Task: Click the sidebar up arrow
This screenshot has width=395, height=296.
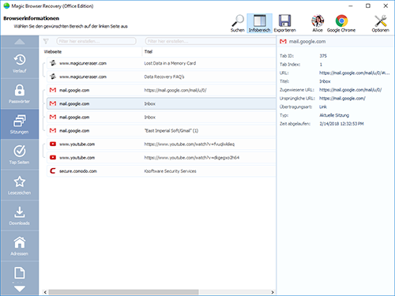Action: point(20,42)
